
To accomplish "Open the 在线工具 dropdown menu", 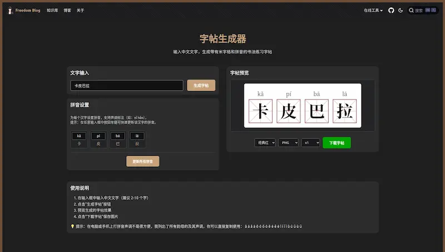I will coord(373,11).
